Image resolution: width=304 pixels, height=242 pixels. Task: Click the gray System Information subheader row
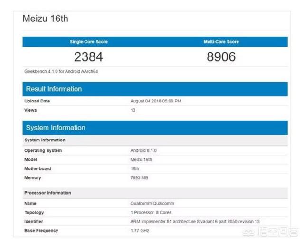155,140
